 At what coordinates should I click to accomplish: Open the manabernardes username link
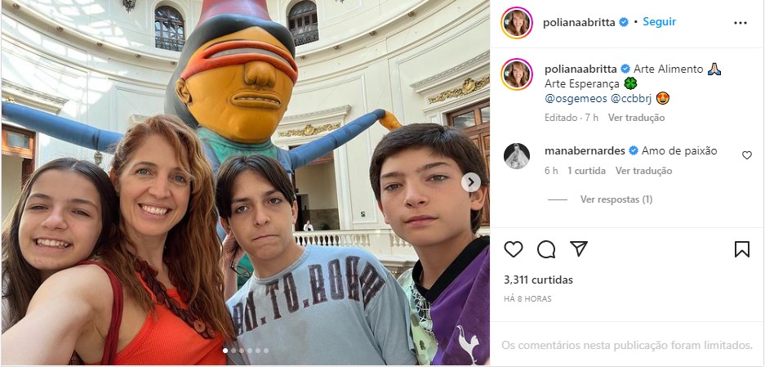[585, 151]
